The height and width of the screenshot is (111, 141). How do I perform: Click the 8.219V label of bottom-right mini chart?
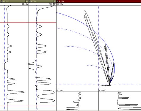coord(102,91)
